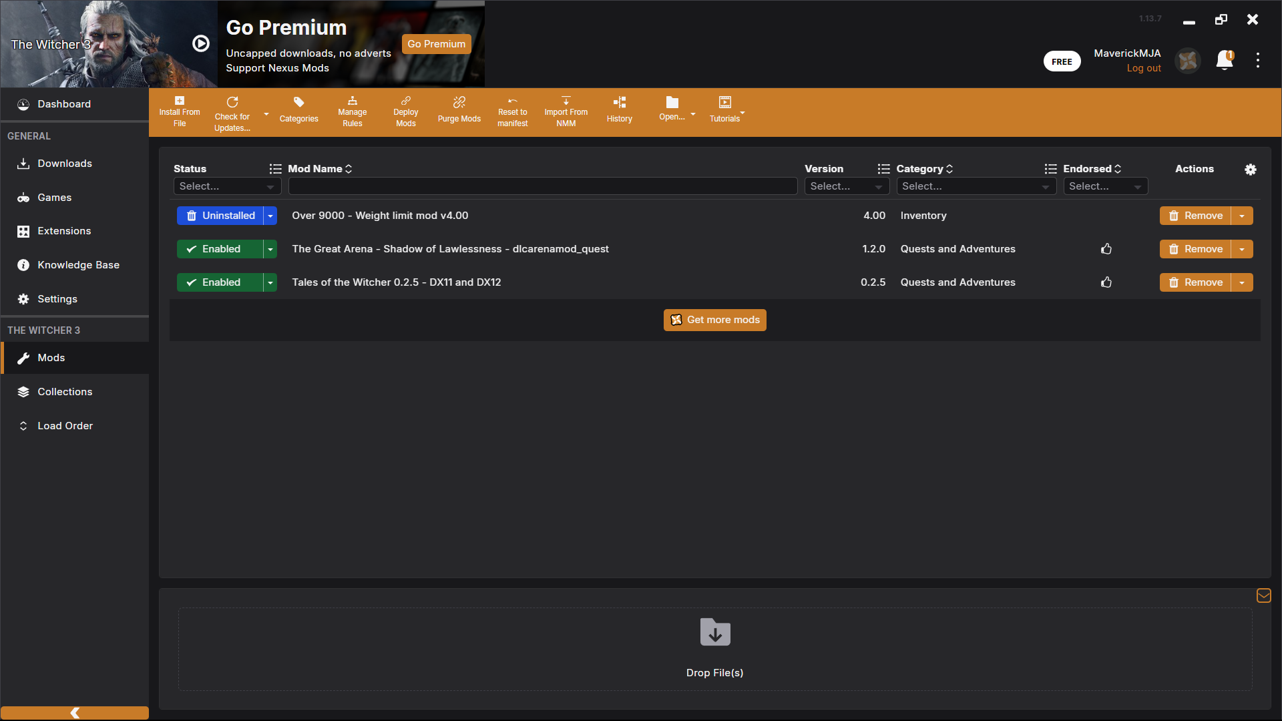Open Downloads page in sidebar
This screenshot has width=1282, height=721.
click(74, 164)
